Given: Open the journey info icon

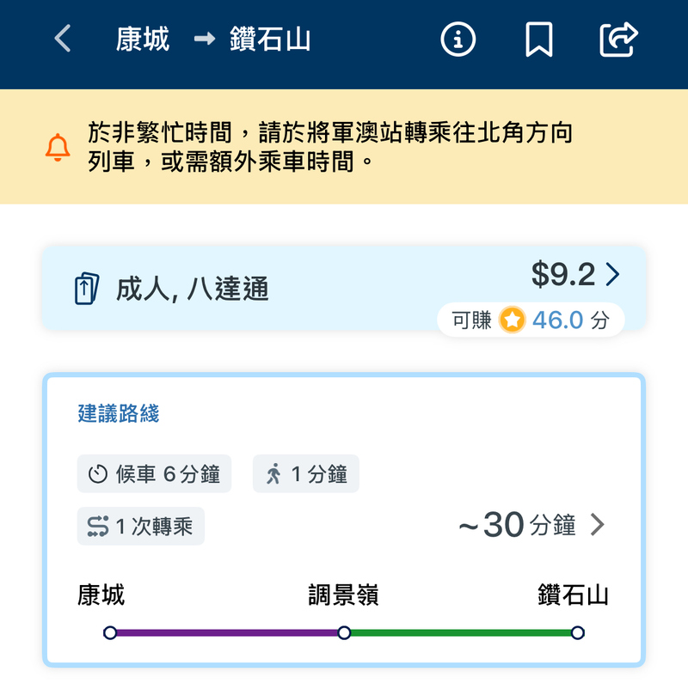Looking at the screenshot, I should (x=458, y=39).
